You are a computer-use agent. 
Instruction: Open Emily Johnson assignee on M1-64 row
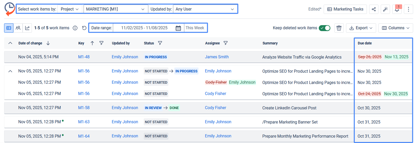(x=218, y=136)
